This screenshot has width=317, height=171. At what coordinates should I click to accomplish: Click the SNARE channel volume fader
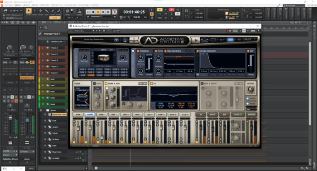[x=90, y=128]
